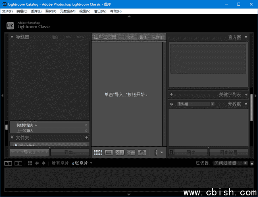Select 上一次导入 catalog row
Screen dimensions: 258x197
click(49, 131)
